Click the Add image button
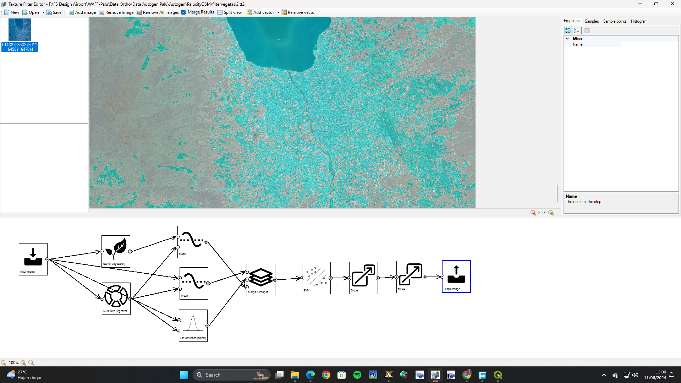The height and width of the screenshot is (383, 681). click(82, 12)
